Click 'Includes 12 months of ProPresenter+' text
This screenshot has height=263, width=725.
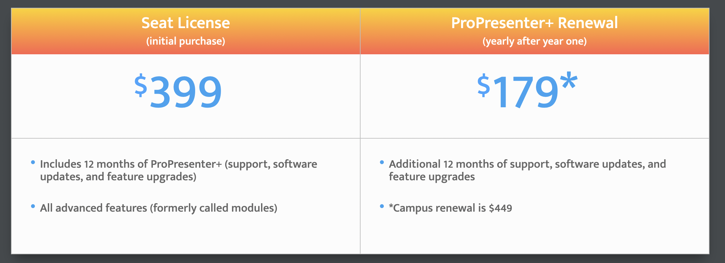tap(131, 164)
